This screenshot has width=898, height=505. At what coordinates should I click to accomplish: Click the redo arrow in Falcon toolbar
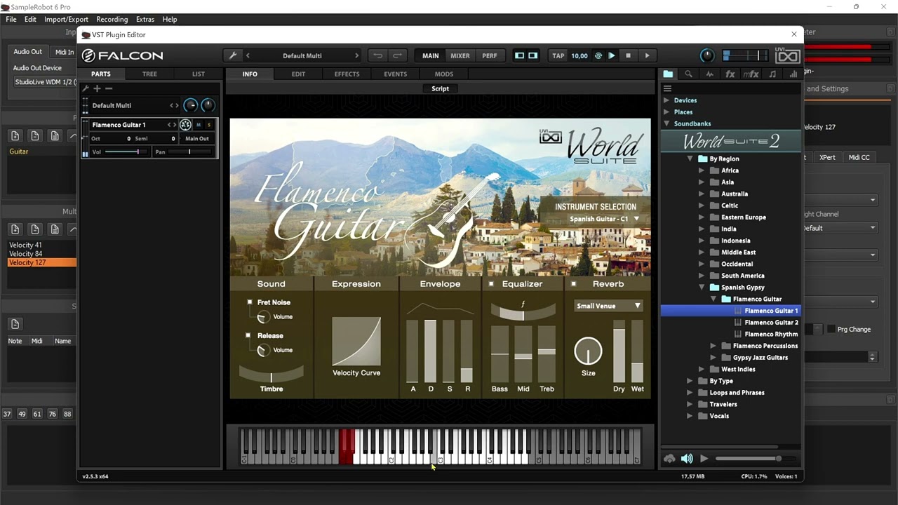[397, 55]
